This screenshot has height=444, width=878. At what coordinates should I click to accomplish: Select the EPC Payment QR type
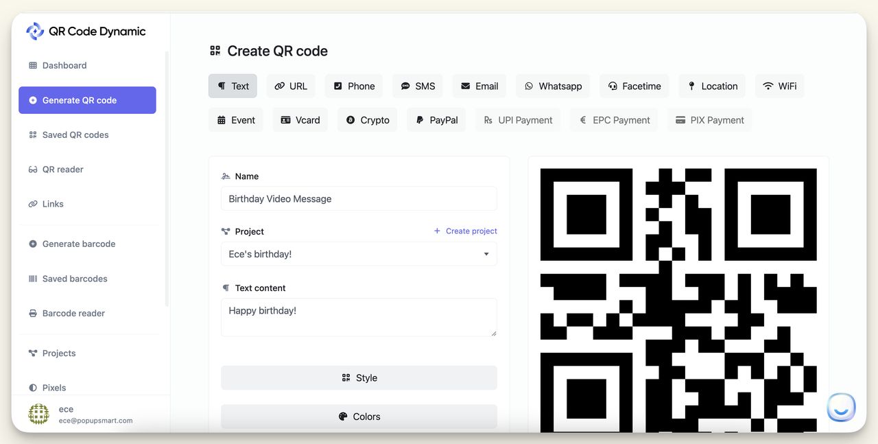614,120
